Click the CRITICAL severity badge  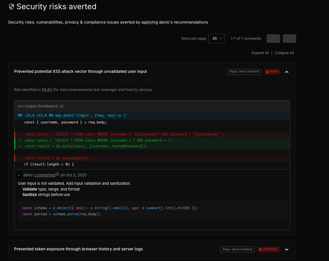pyautogui.click(x=269, y=249)
